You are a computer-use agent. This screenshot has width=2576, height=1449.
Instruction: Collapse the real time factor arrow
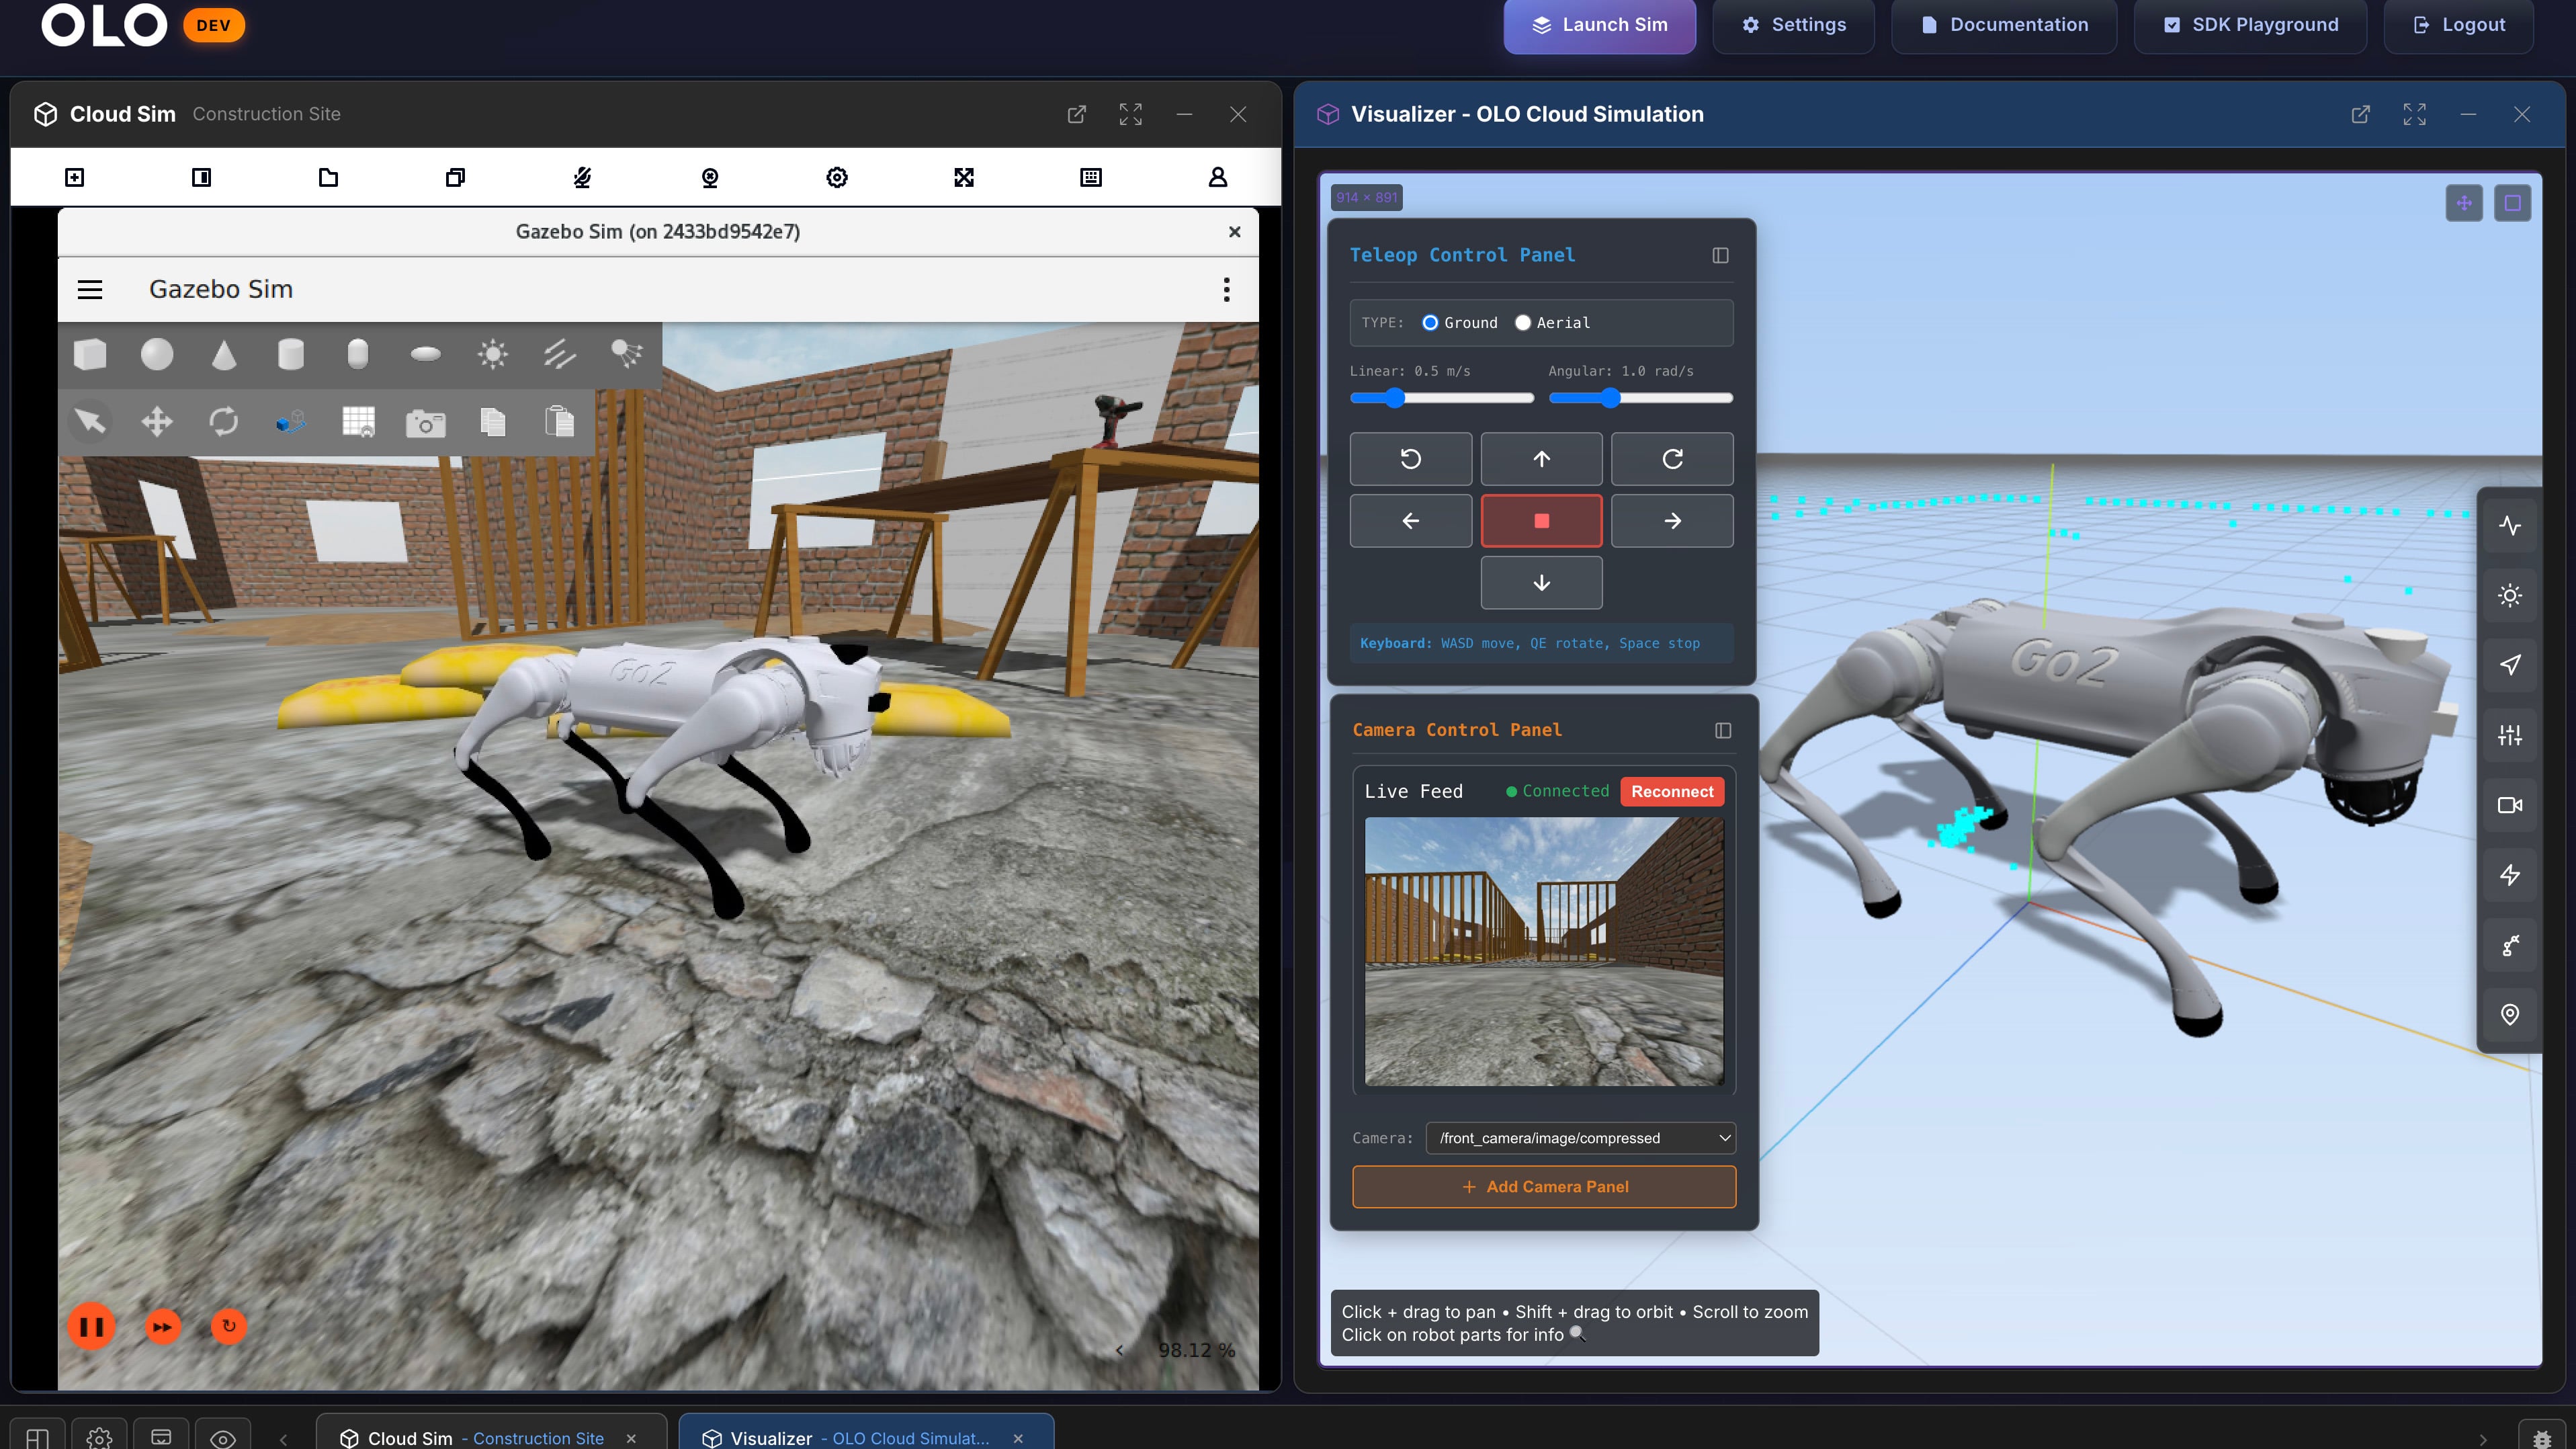[x=1119, y=1350]
